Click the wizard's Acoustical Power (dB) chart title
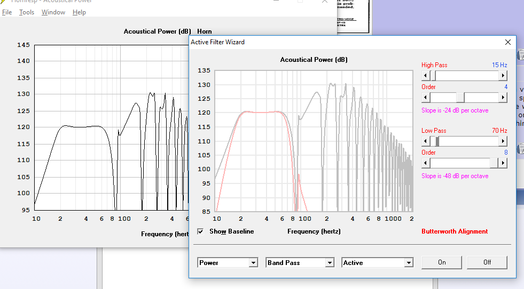 click(314, 60)
